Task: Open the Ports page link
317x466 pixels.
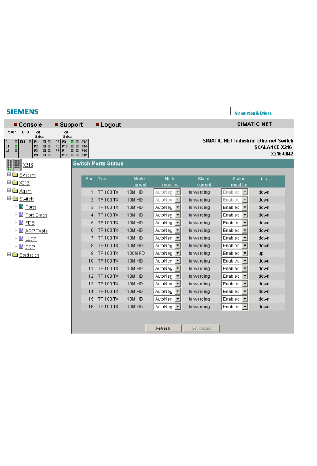Action: (31, 207)
